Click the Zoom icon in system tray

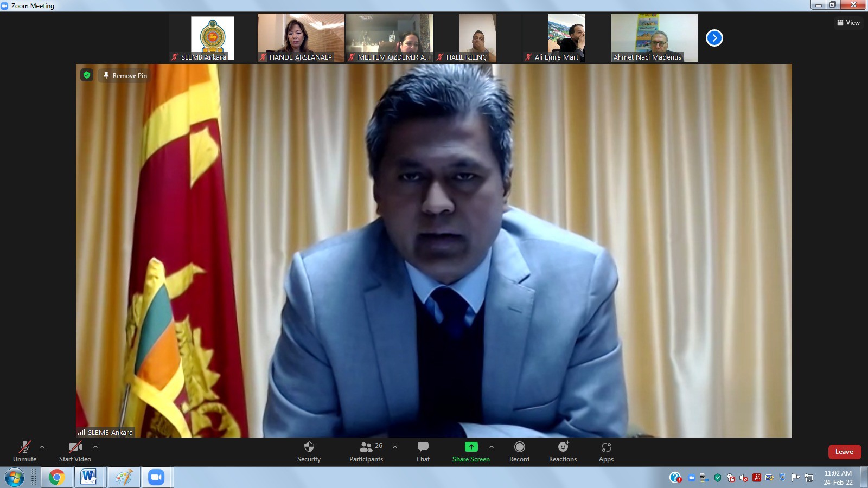[691, 478]
